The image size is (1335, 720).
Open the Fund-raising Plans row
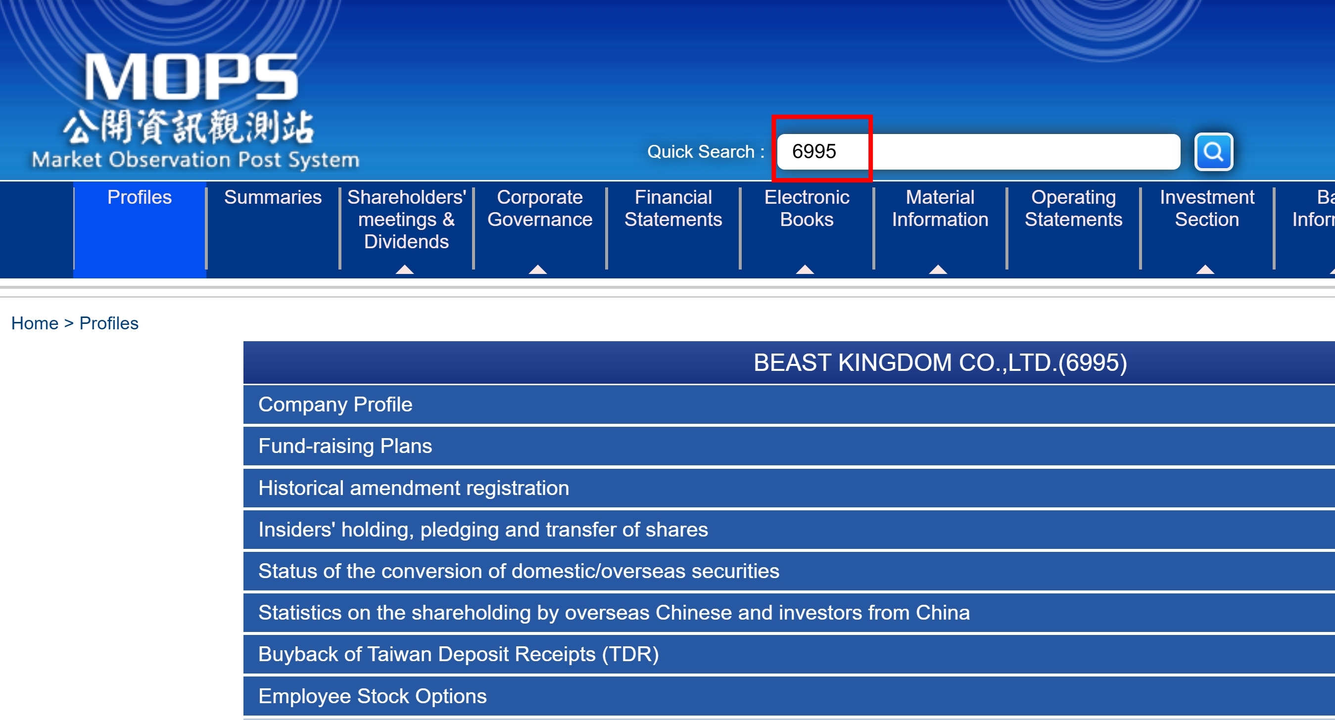click(789, 446)
